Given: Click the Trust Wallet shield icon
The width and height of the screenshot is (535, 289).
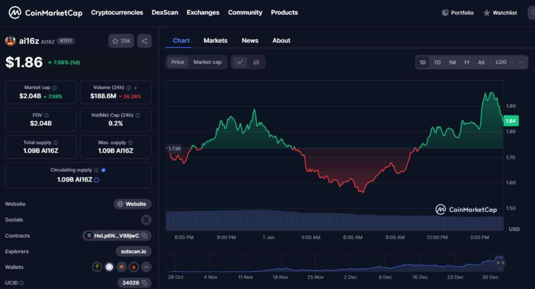Looking at the screenshot, I should [x=109, y=267].
